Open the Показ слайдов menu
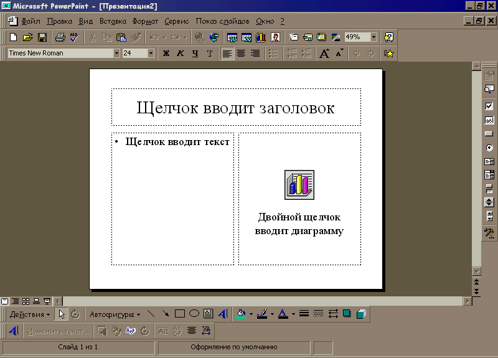This screenshot has height=358, width=498. point(222,21)
